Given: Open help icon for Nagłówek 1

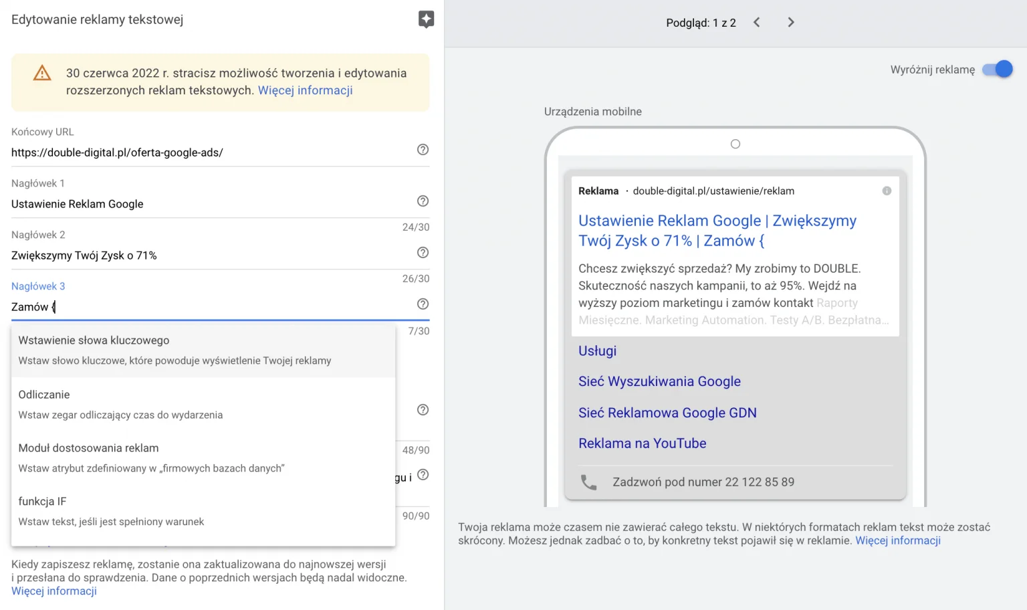Looking at the screenshot, I should pyautogui.click(x=423, y=201).
